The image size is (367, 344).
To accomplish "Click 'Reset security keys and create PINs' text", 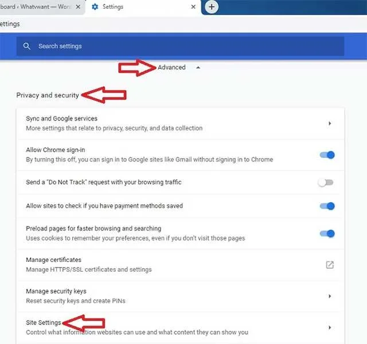I will click(76, 301).
